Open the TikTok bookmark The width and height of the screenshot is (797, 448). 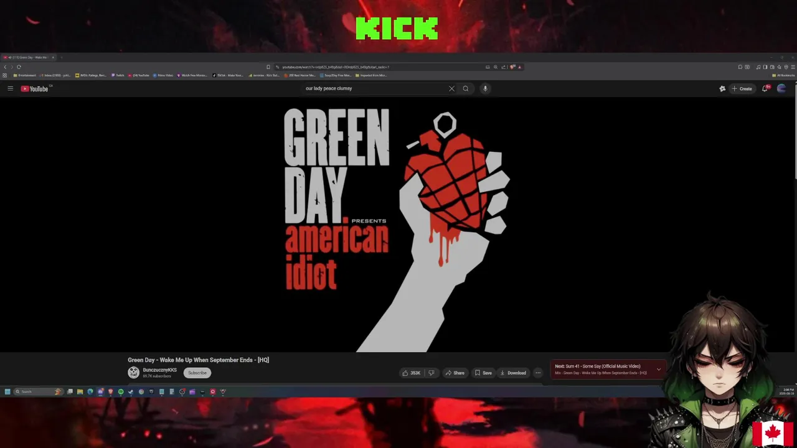coord(228,75)
